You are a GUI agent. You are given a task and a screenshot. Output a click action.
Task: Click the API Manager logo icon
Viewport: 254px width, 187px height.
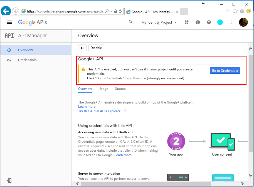(9, 36)
